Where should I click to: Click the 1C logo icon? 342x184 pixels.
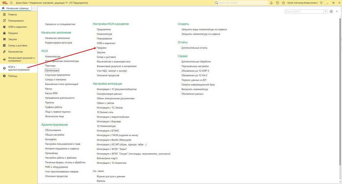[5, 3]
